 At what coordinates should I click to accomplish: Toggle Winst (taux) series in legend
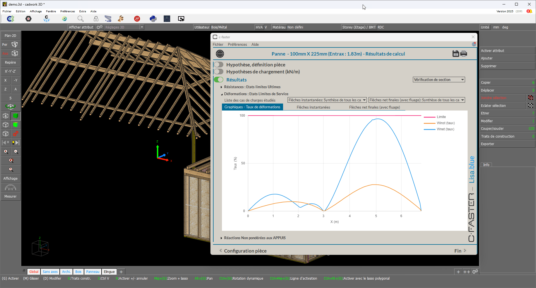click(439, 123)
